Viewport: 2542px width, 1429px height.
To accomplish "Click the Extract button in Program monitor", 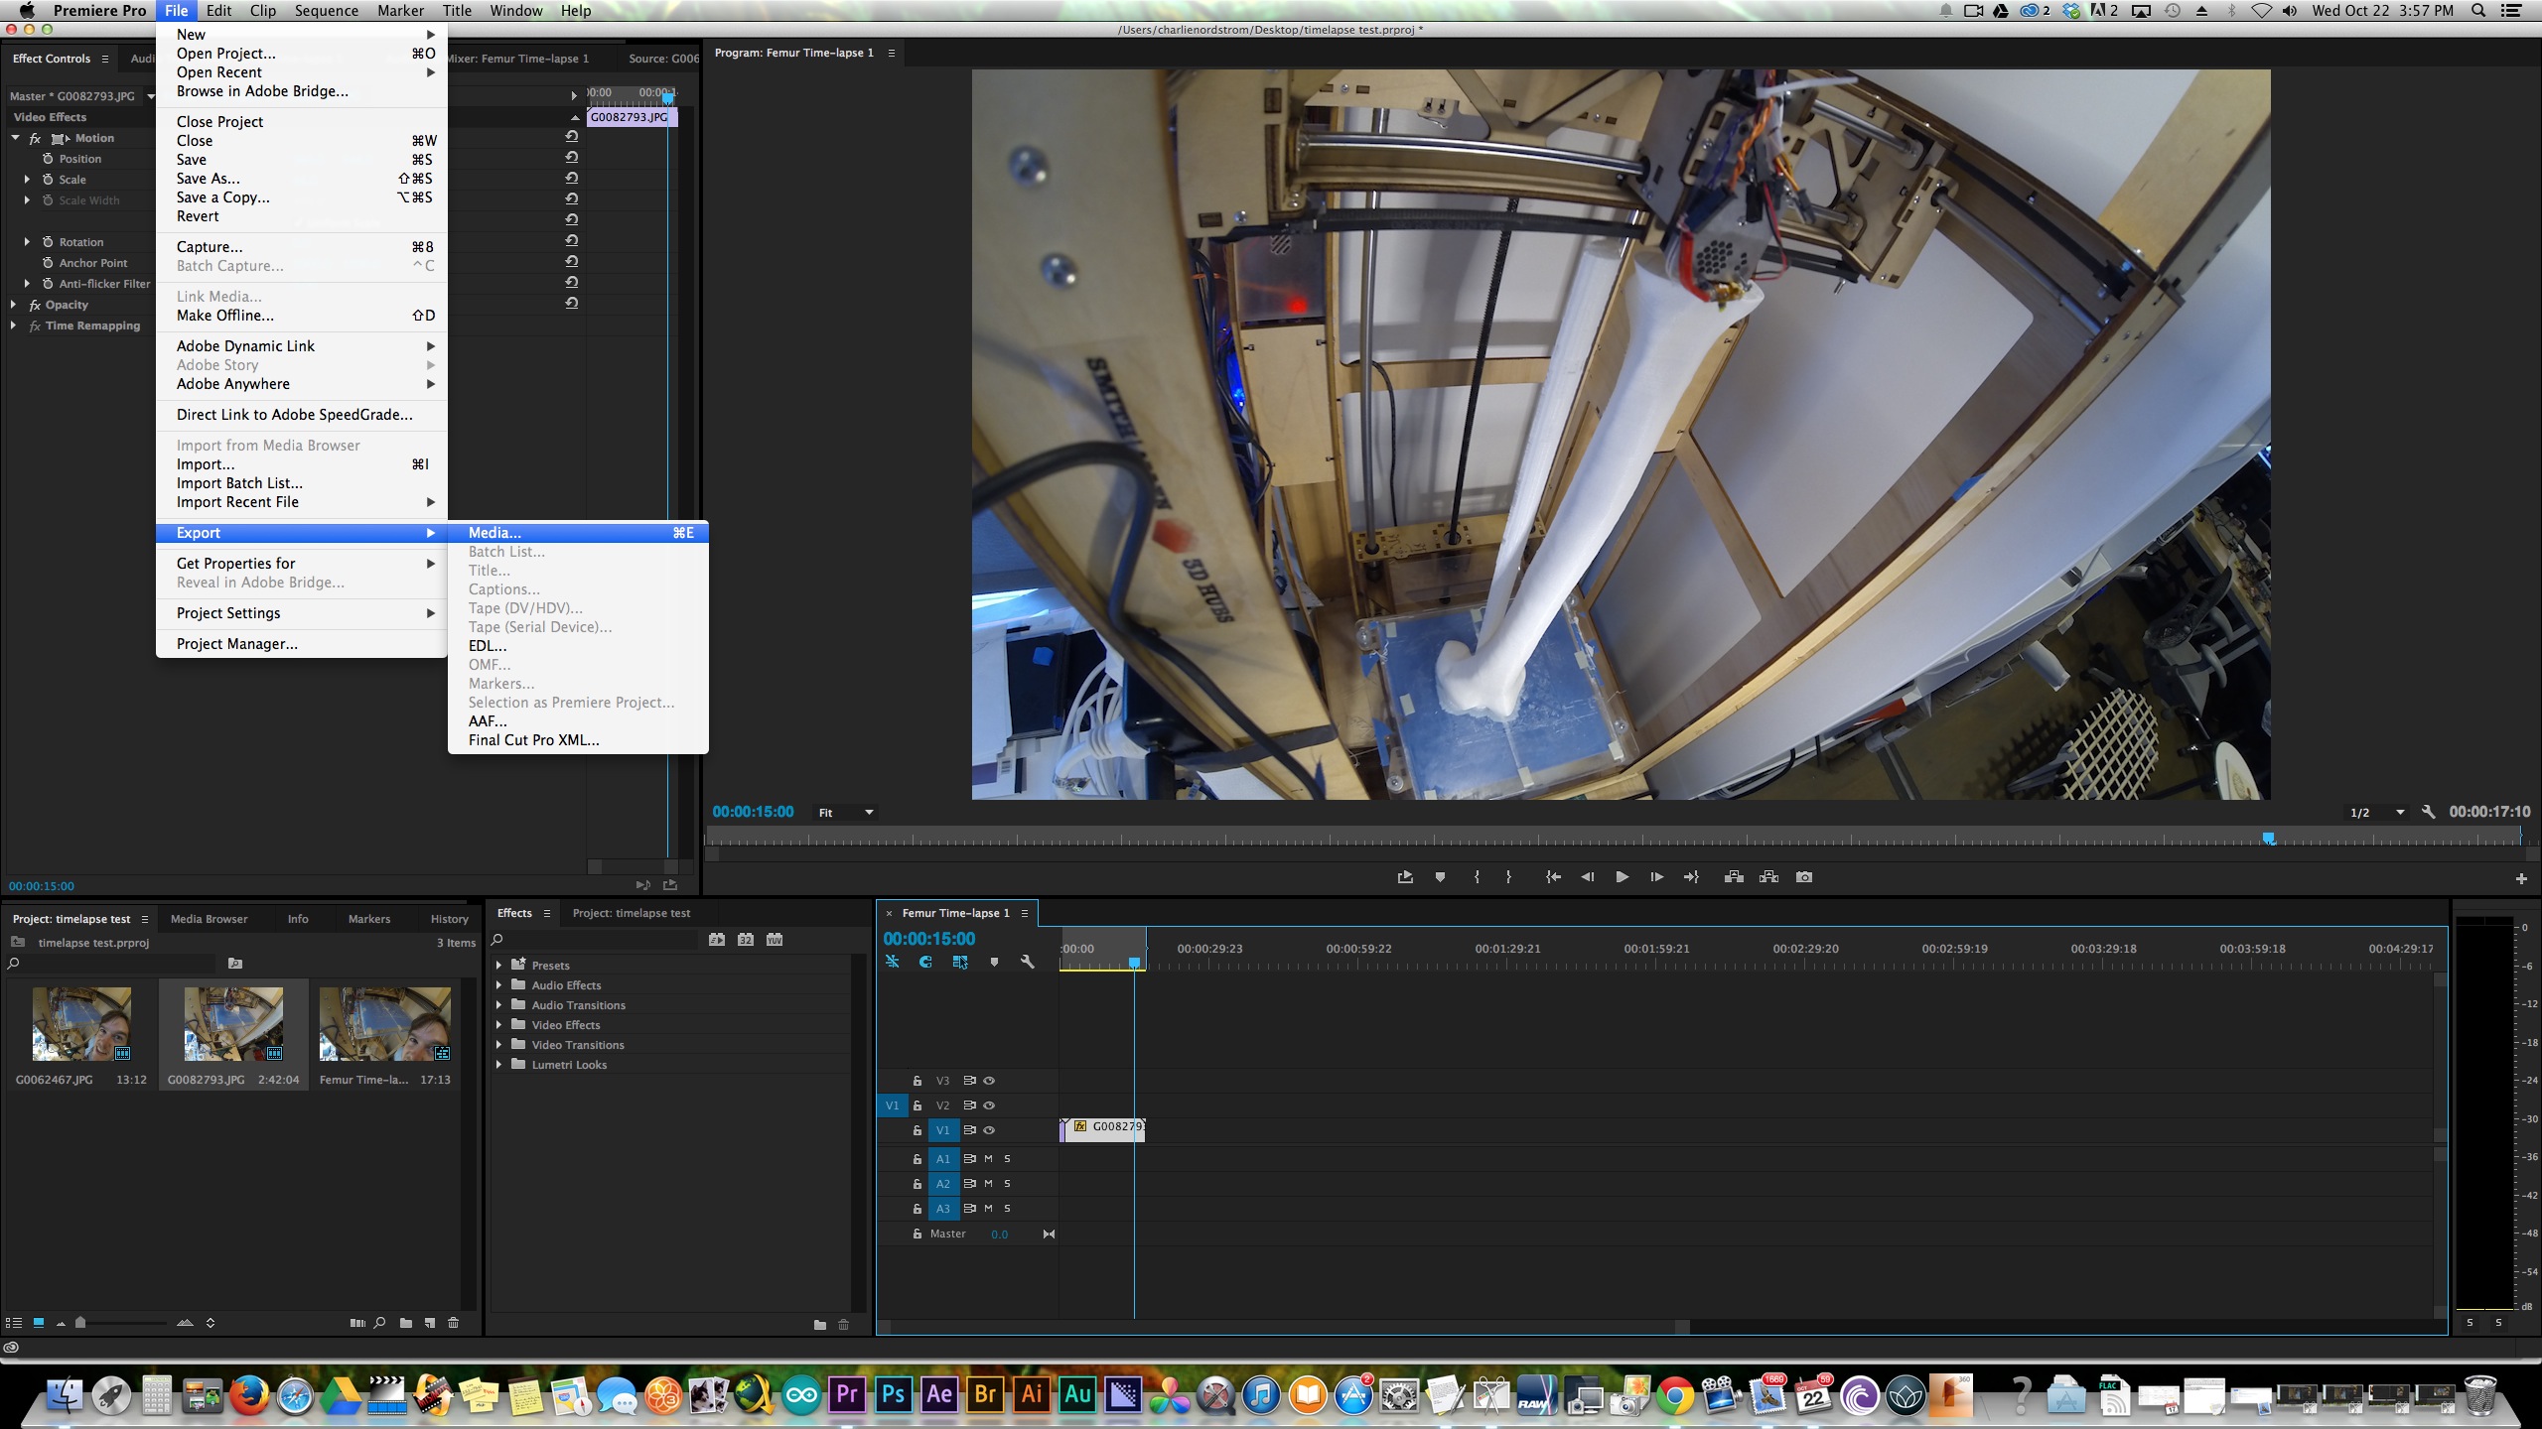I will click(x=1768, y=877).
